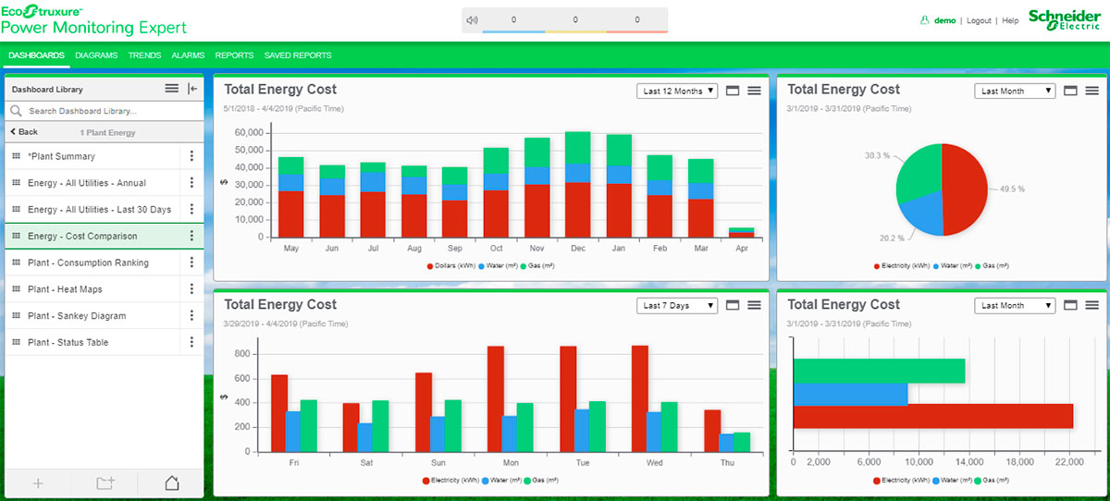Click the add dashboard plus icon
Image resolution: width=1110 pixels, height=501 pixels.
pos(38,483)
